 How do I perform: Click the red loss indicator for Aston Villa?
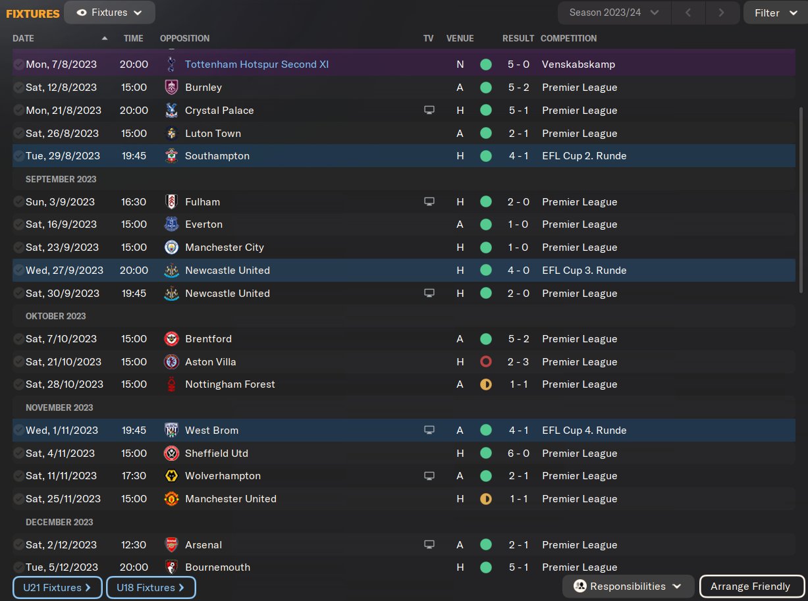click(486, 362)
